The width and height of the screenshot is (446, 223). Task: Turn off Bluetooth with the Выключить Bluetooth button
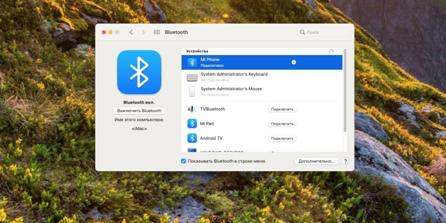pyautogui.click(x=139, y=111)
